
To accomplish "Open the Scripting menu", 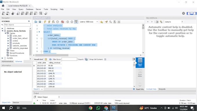I will point(54,9).
